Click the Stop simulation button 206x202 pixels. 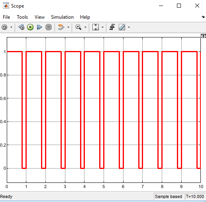point(49,27)
